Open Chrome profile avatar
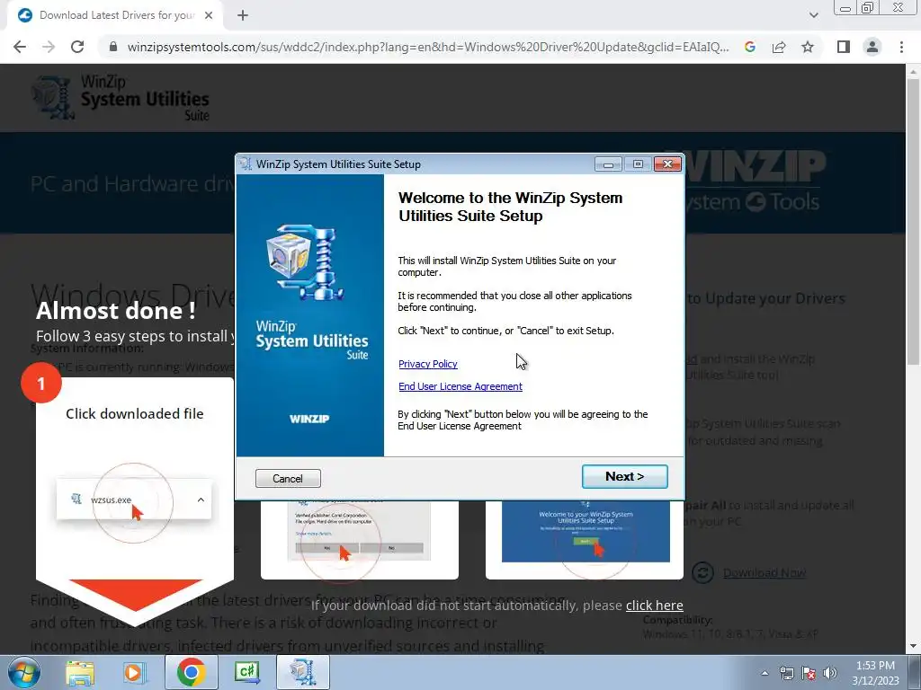Image resolution: width=921 pixels, height=690 pixels. [x=872, y=47]
